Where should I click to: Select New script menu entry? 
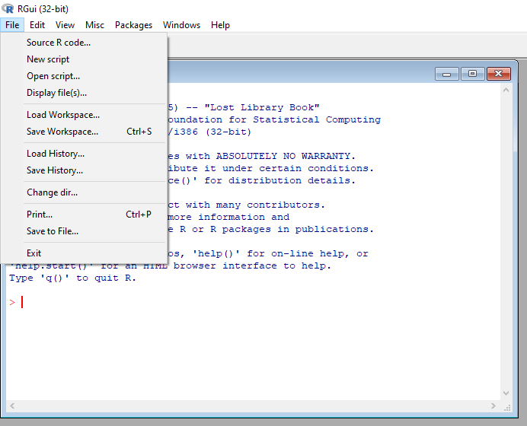(x=48, y=59)
